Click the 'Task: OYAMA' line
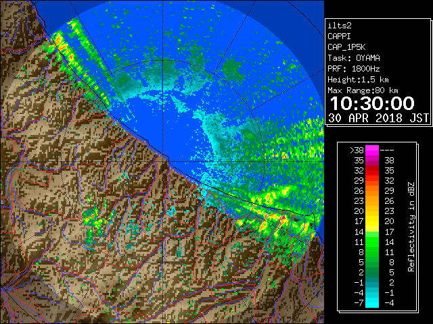This screenshot has width=433, height=324. (x=354, y=58)
